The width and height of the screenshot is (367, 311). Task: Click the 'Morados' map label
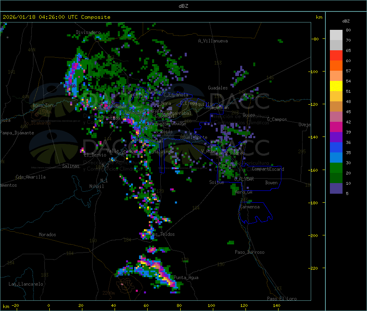(48, 235)
